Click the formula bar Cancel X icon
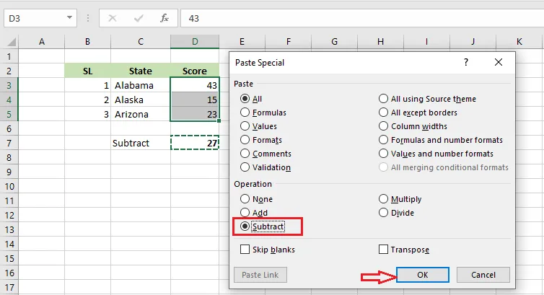 [x=113, y=18]
